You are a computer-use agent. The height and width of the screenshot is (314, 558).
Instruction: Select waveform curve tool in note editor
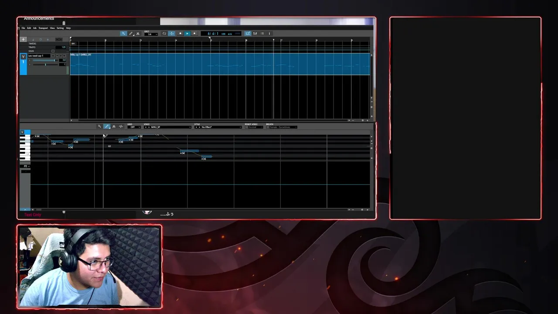pyautogui.click(x=121, y=127)
